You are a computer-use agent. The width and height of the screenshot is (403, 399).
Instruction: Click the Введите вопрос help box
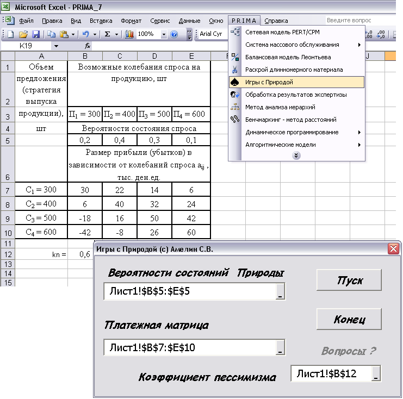point(360,20)
